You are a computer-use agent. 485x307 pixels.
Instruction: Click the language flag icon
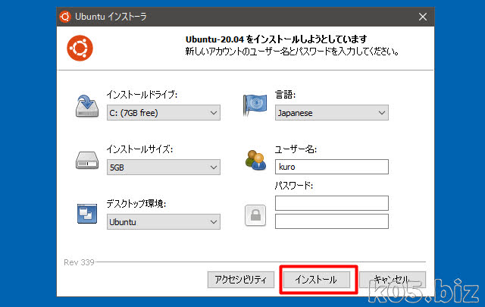[x=255, y=105]
